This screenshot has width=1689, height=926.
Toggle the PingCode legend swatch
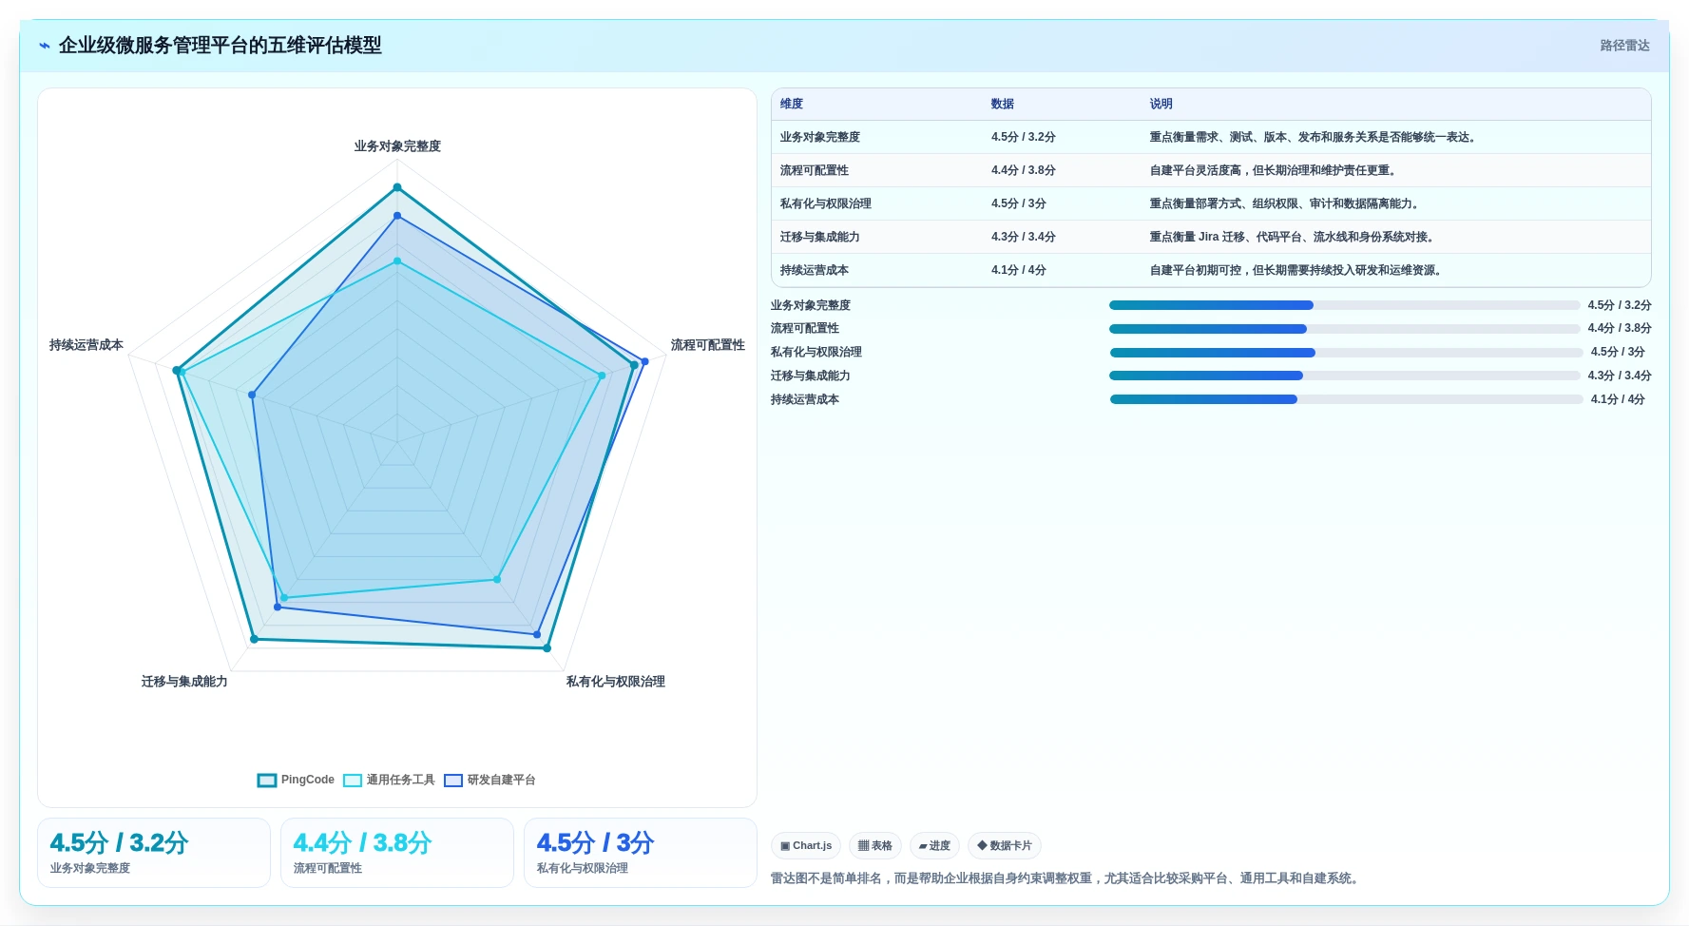[267, 781]
